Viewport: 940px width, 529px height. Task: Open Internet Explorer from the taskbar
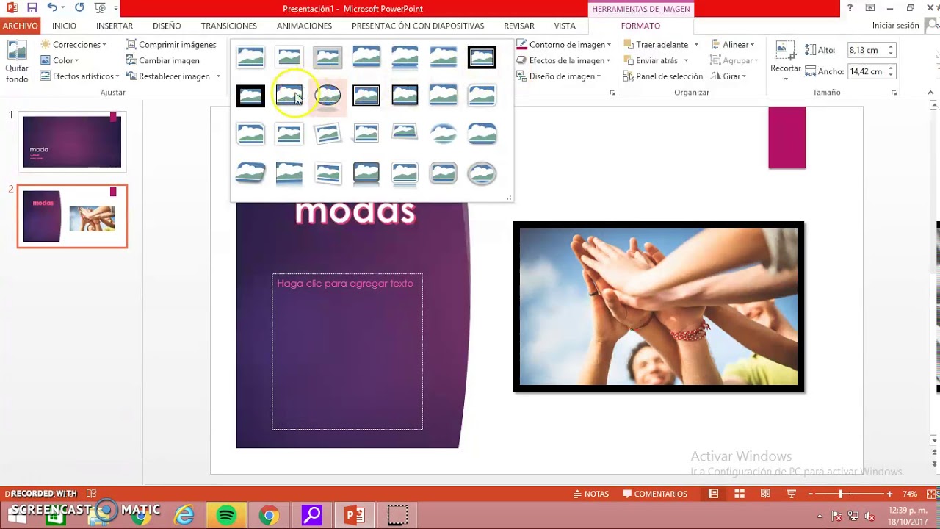(184, 515)
